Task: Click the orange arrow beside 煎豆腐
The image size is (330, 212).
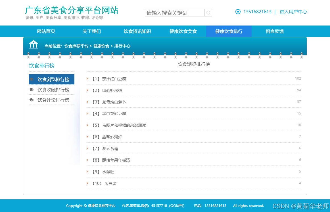Action: point(87,183)
